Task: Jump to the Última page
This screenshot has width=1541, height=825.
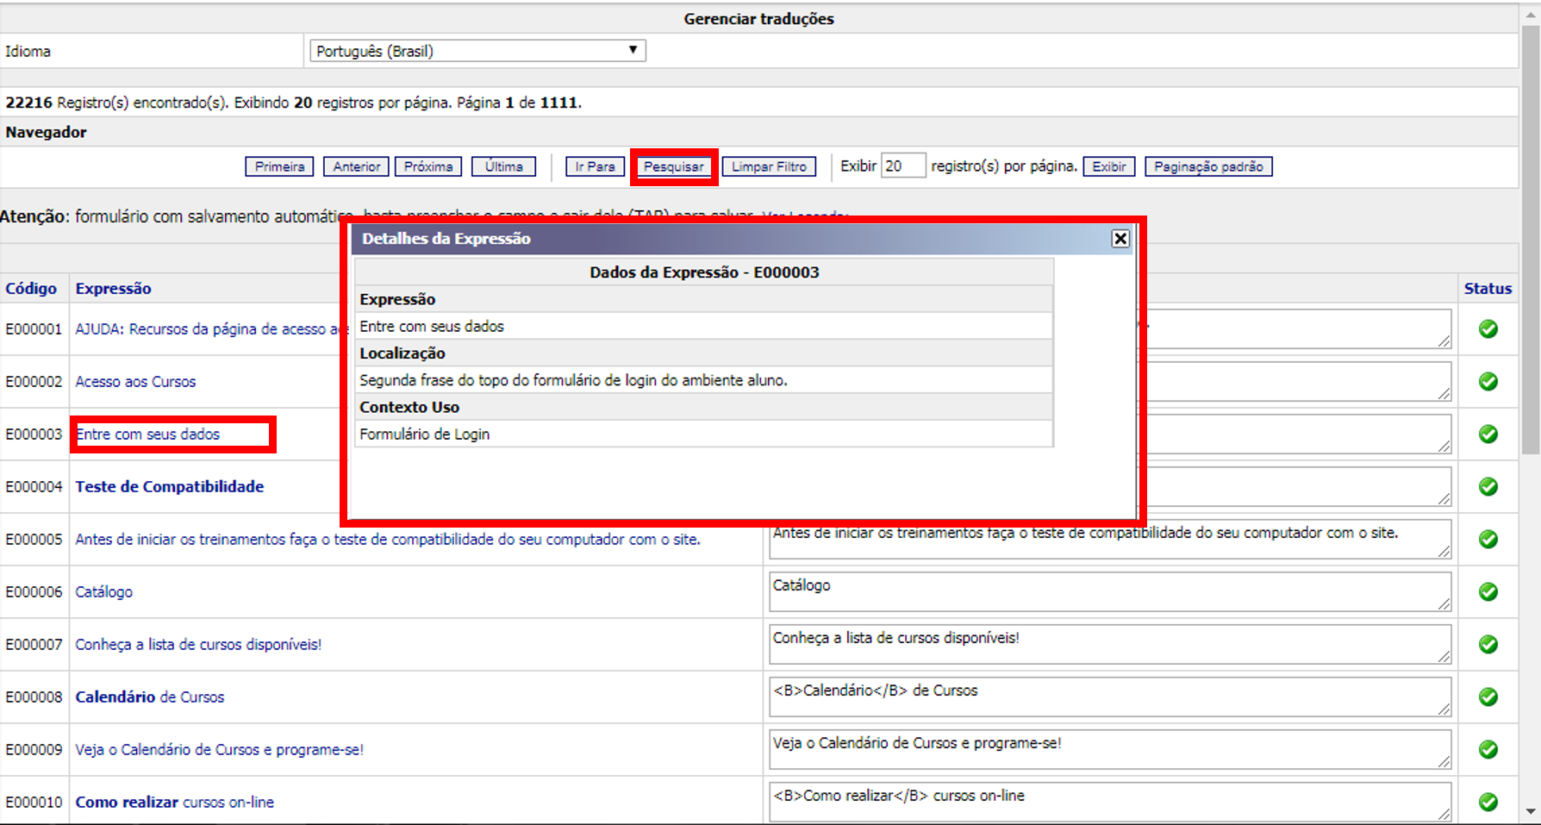Action: click(x=503, y=166)
